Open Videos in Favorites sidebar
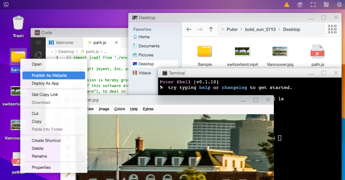The height and width of the screenshot is (180, 345). pyautogui.click(x=144, y=73)
